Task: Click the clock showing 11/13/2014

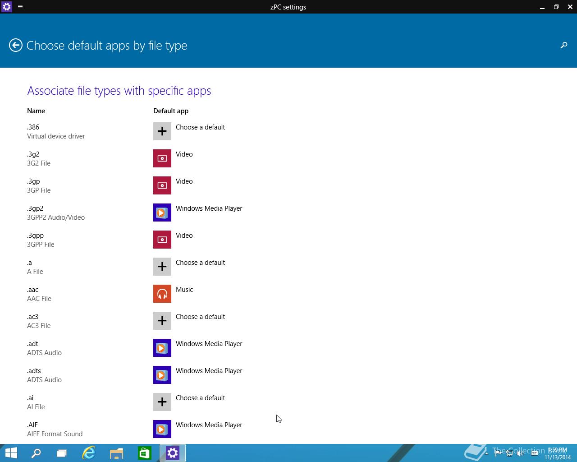Action: click(558, 453)
